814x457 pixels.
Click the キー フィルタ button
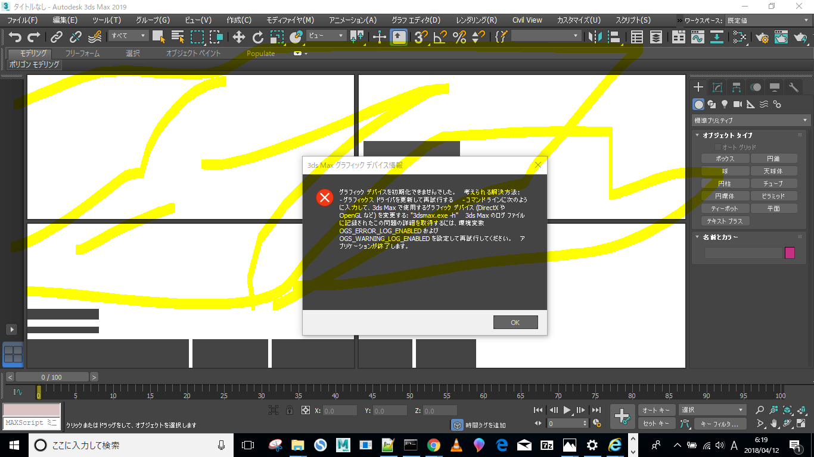coord(720,424)
